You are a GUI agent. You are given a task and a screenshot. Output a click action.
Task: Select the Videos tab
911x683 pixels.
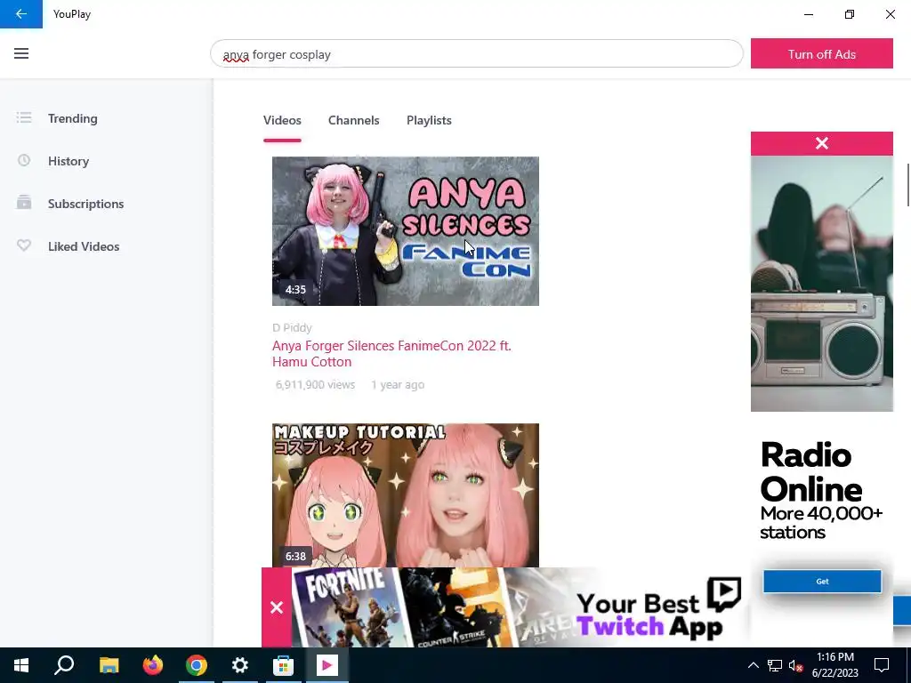tap(282, 120)
